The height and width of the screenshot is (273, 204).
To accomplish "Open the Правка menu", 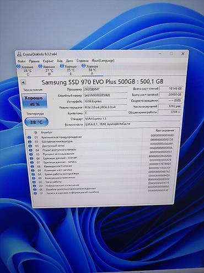I will (x=34, y=61).
